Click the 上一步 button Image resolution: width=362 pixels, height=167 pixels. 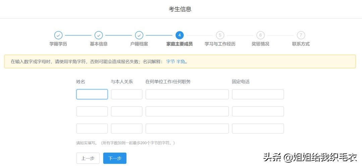pyautogui.click(x=88, y=158)
